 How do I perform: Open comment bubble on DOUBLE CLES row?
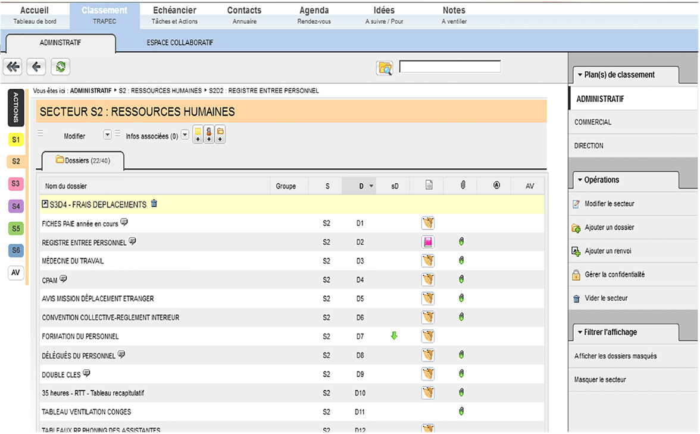point(87,373)
